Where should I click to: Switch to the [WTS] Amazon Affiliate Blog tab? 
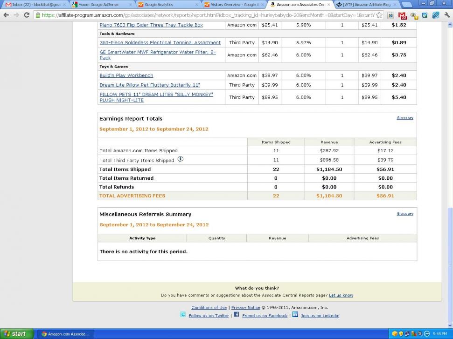366,5
